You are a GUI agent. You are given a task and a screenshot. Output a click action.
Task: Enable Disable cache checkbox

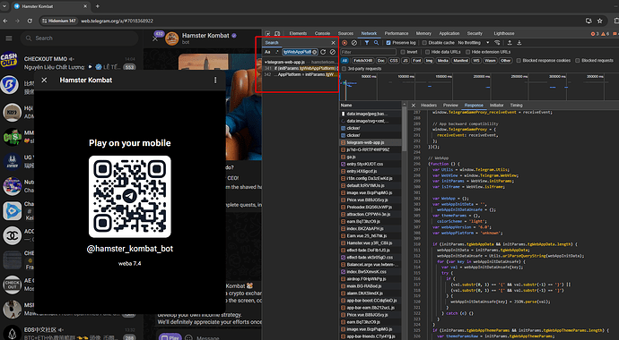(x=424, y=43)
